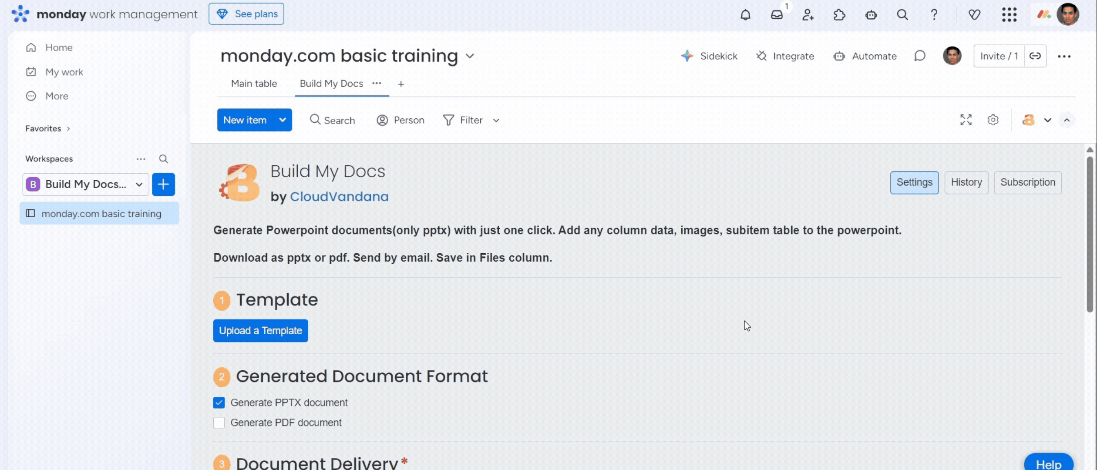
Task: Open the inbox tray icon
Action: pyautogui.click(x=777, y=15)
